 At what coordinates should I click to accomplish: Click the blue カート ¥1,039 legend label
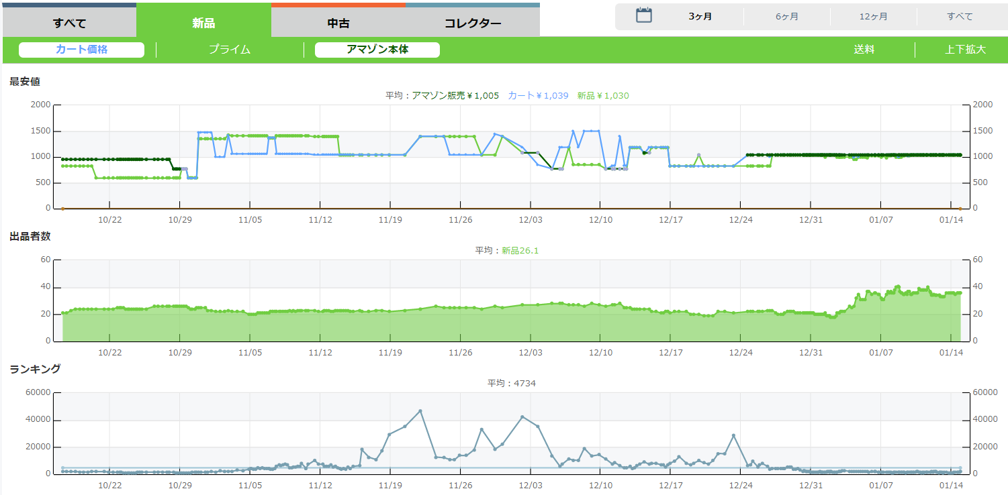point(538,96)
